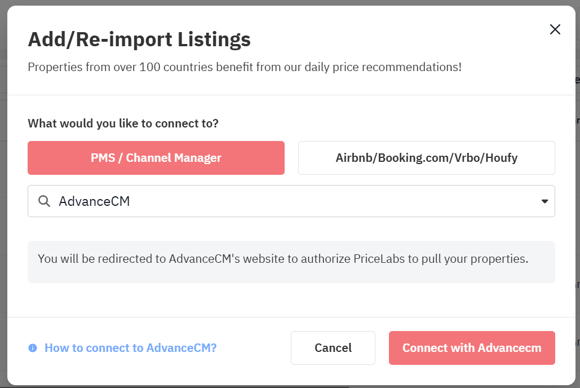580x388 pixels.
Task: Click the selected AdvanceCM value text
Action: (94, 201)
